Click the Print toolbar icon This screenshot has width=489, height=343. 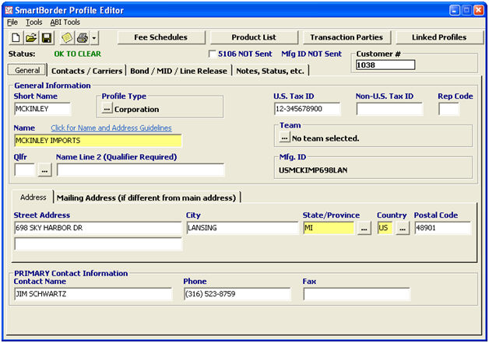point(82,37)
